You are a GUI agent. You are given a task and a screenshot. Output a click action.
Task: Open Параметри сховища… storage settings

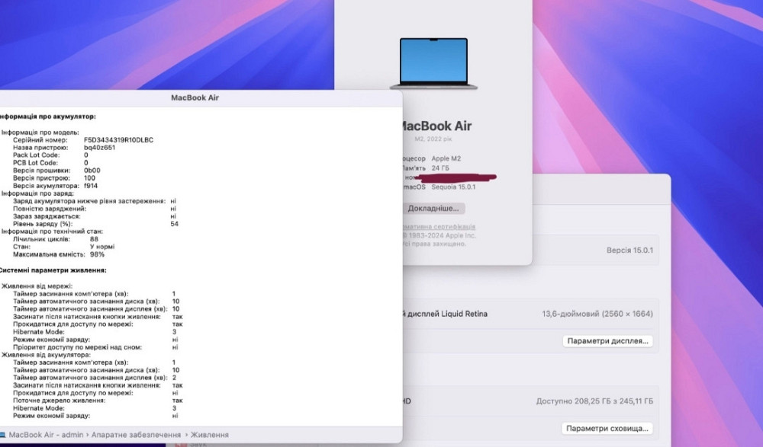click(608, 429)
